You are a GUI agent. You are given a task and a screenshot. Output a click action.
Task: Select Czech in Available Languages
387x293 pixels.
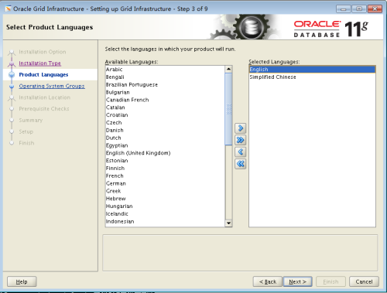tap(165, 123)
